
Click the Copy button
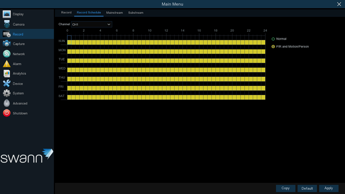tap(285, 188)
